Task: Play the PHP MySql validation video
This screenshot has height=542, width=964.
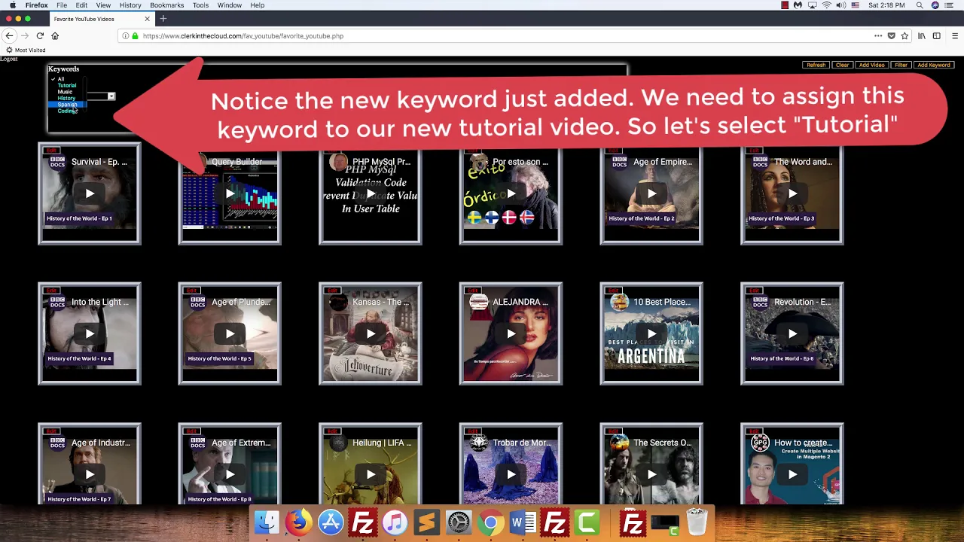Action: click(x=371, y=193)
